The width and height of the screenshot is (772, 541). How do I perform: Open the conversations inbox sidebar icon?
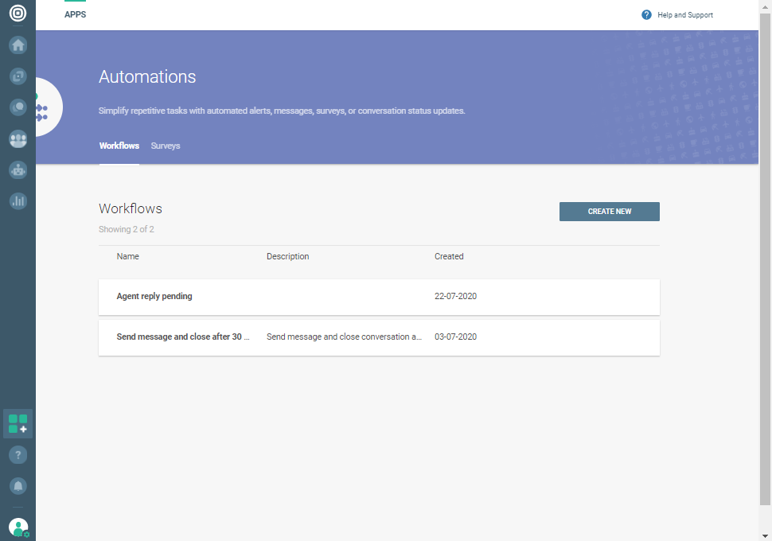click(18, 76)
